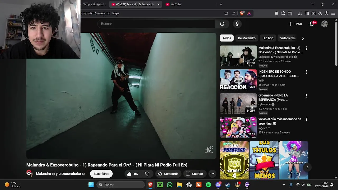The image size is (338, 190).
Task: Open options for volvió el dúo video
Action: [306, 120]
